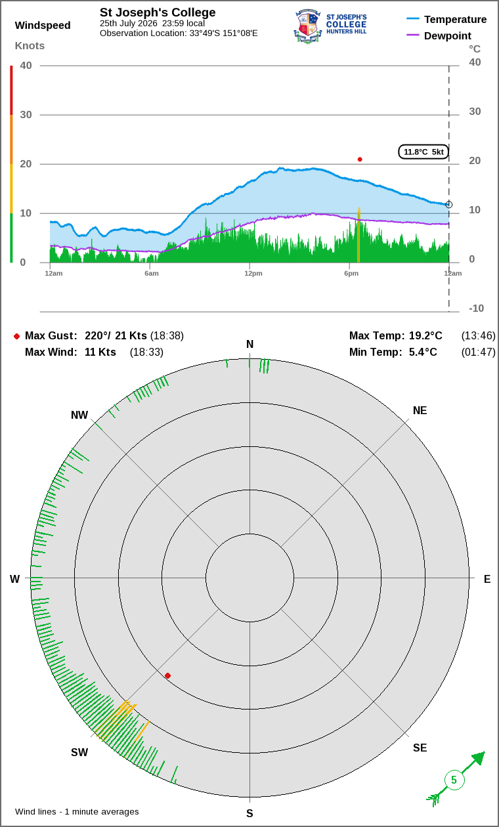Click the blue Temperature legend line

point(413,19)
